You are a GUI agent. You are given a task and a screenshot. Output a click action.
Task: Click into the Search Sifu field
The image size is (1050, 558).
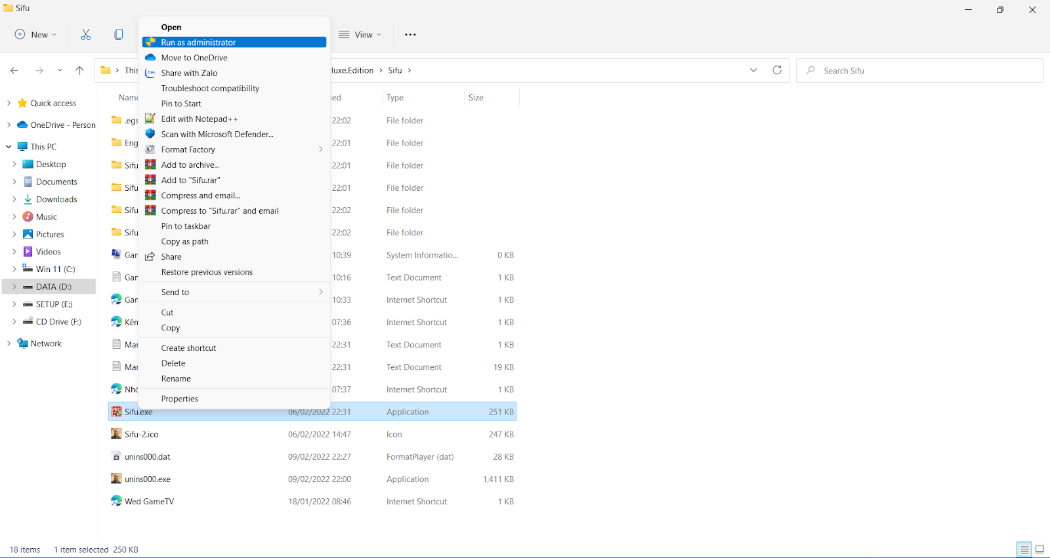919,70
